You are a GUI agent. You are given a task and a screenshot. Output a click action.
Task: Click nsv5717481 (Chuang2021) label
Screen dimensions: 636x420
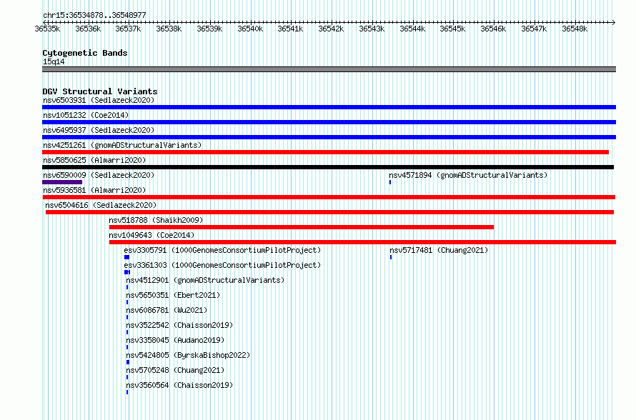(439, 250)
